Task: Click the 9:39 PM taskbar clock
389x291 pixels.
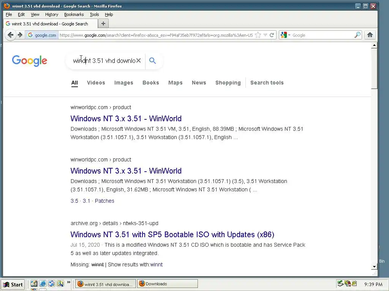Action: [373, 284]
